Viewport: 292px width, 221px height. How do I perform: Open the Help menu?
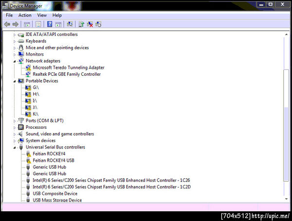coord(57,15)
